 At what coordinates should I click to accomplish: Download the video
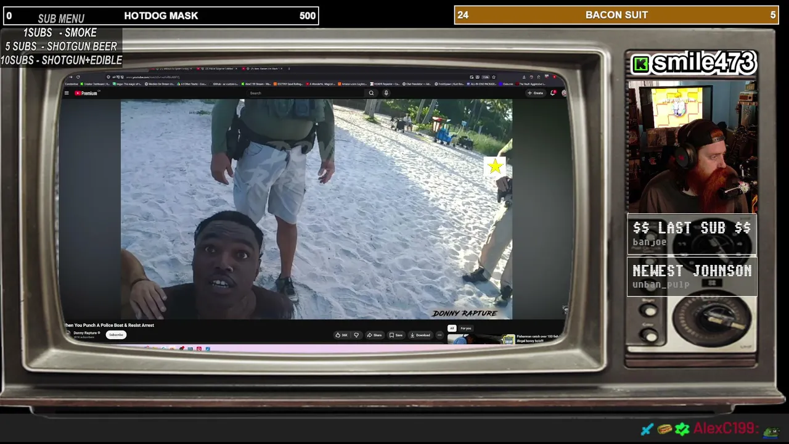point(420,335)
